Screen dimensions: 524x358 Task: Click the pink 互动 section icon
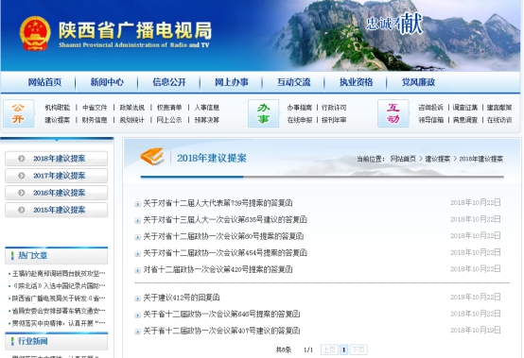[x=393, y=113]
